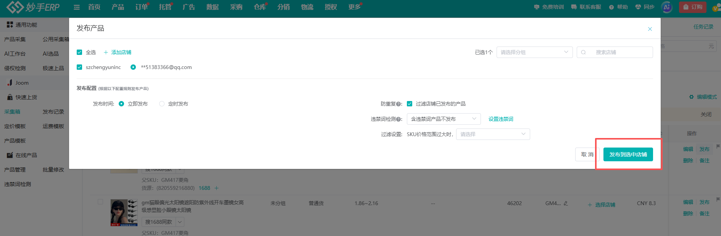The image size is (721, 236).
Task: Toggle the hamburger menu icon
Action: click(77, 7)
